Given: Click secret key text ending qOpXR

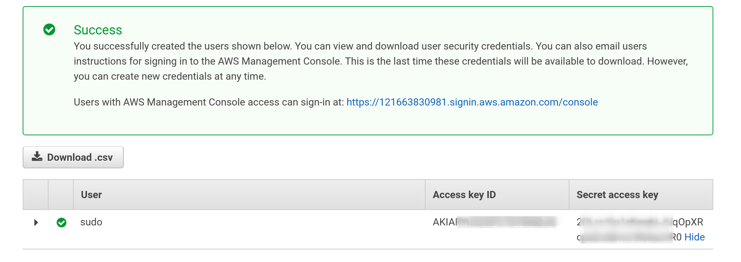Looking at the screenshot, I should (x=688, y=222).
